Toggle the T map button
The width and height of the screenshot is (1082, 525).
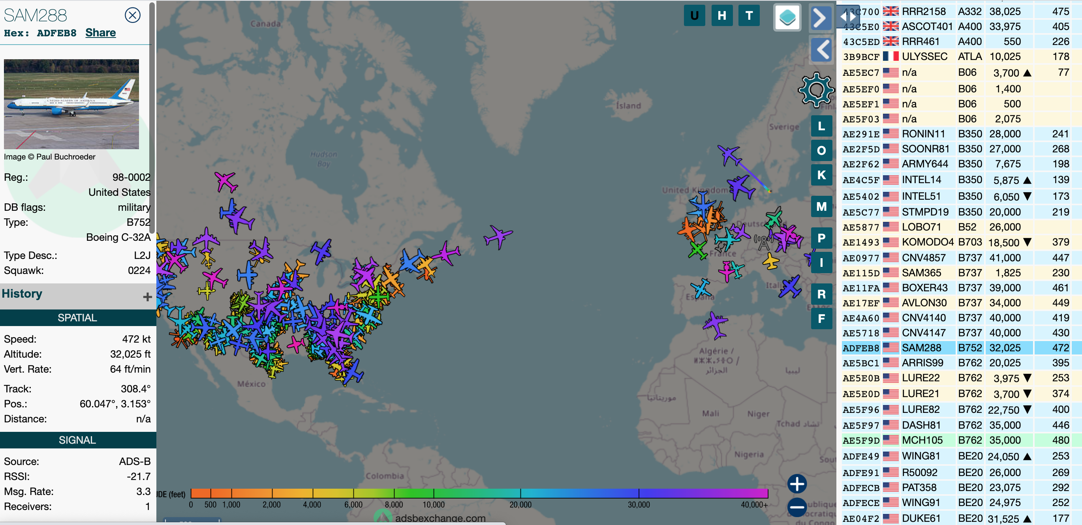[x=749, y=15]
